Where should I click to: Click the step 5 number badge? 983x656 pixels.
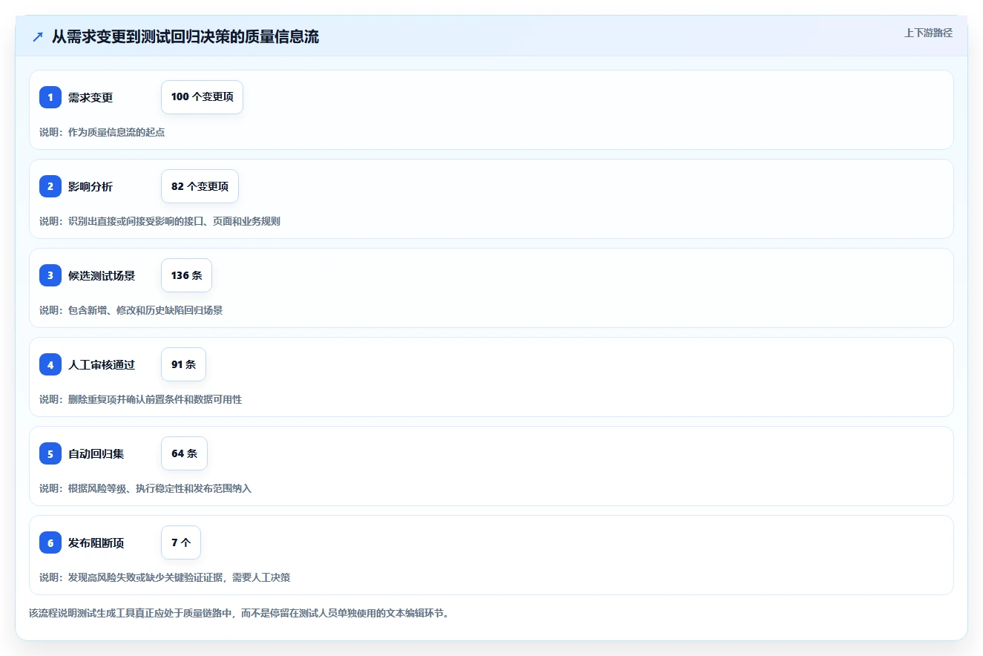(x=50, y=453)
